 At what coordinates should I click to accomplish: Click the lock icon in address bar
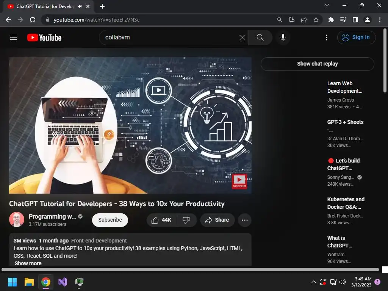click(48, 20)
